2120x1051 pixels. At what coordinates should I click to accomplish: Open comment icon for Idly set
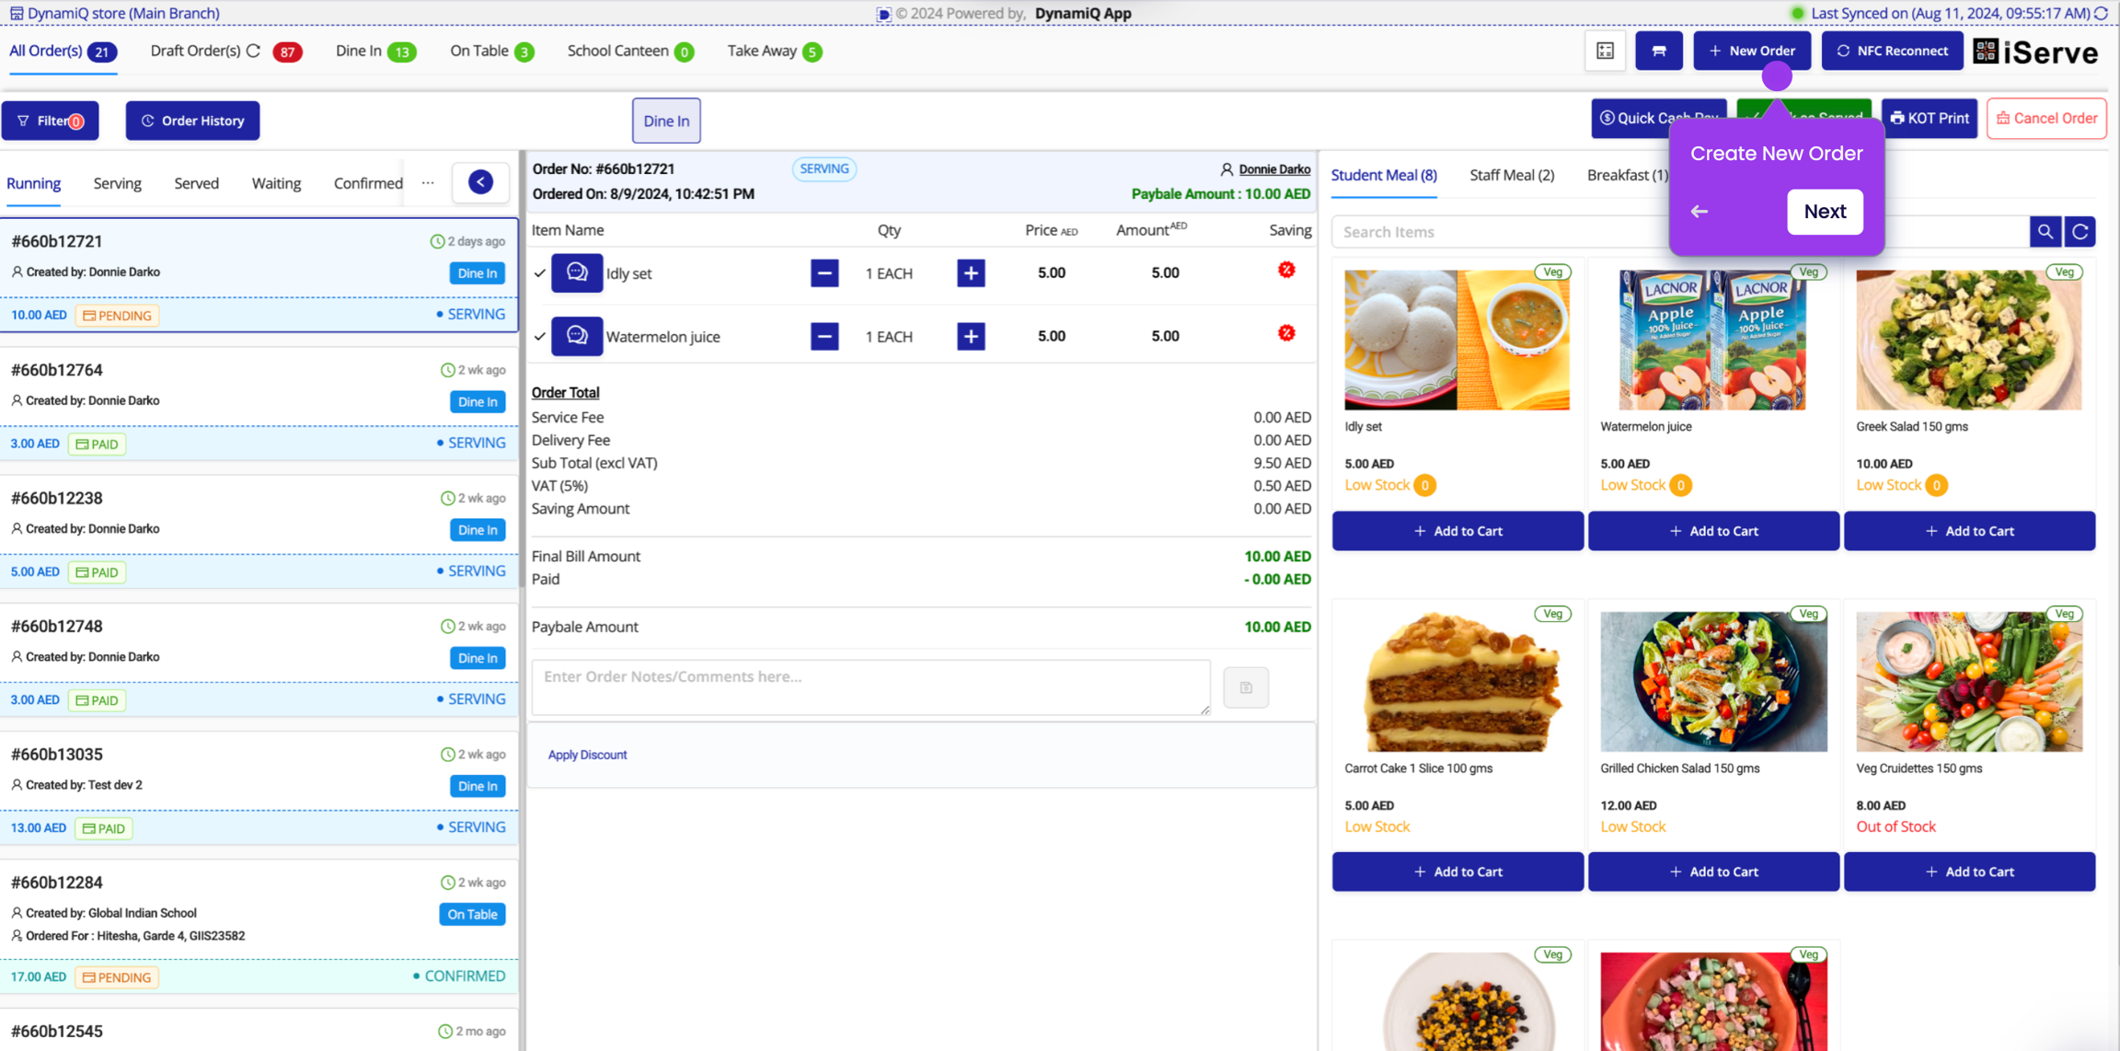tap(577, 273)
